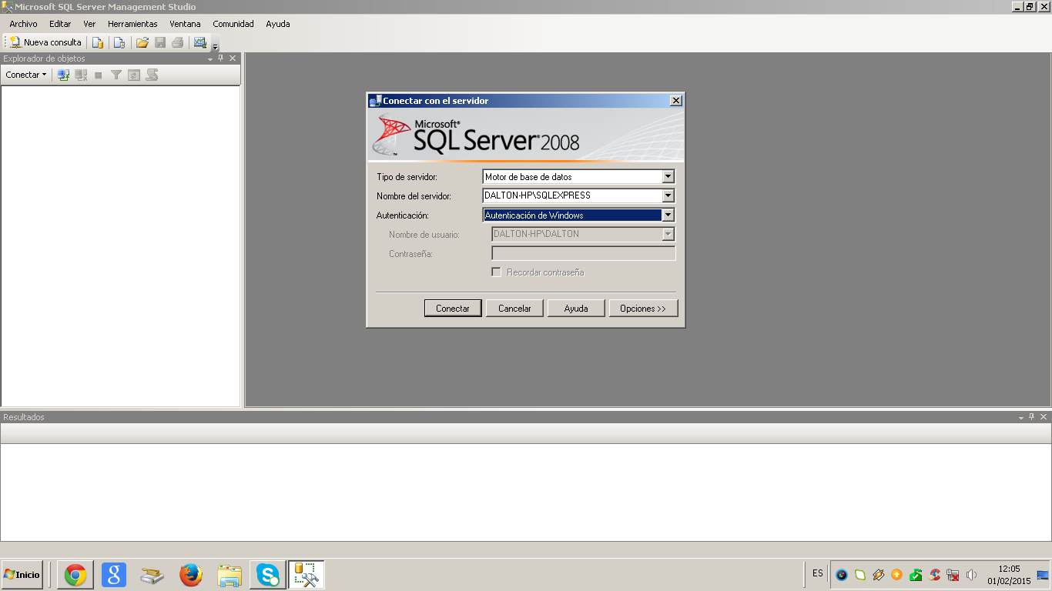Image resolution: width=1052 pixels, height=591 pixels.
Task: Click the ES language indicator
Action: click(x=818, y=573)
